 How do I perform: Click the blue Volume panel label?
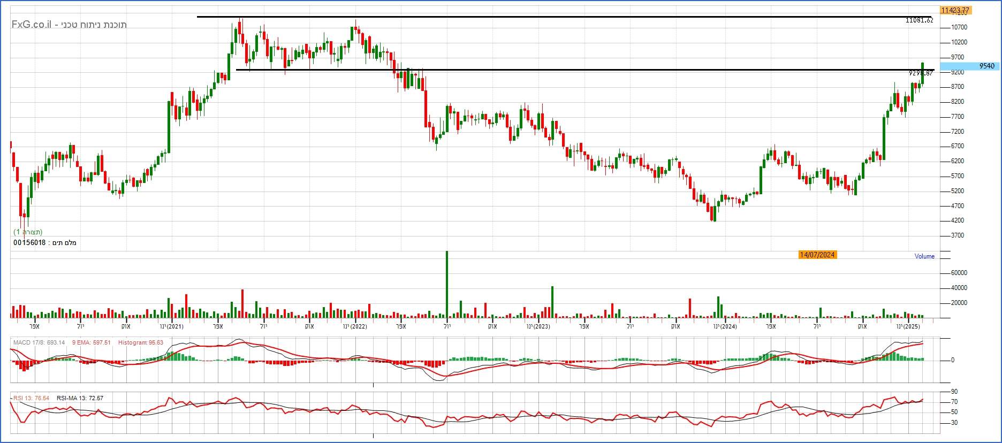click(x=924, y=256)
